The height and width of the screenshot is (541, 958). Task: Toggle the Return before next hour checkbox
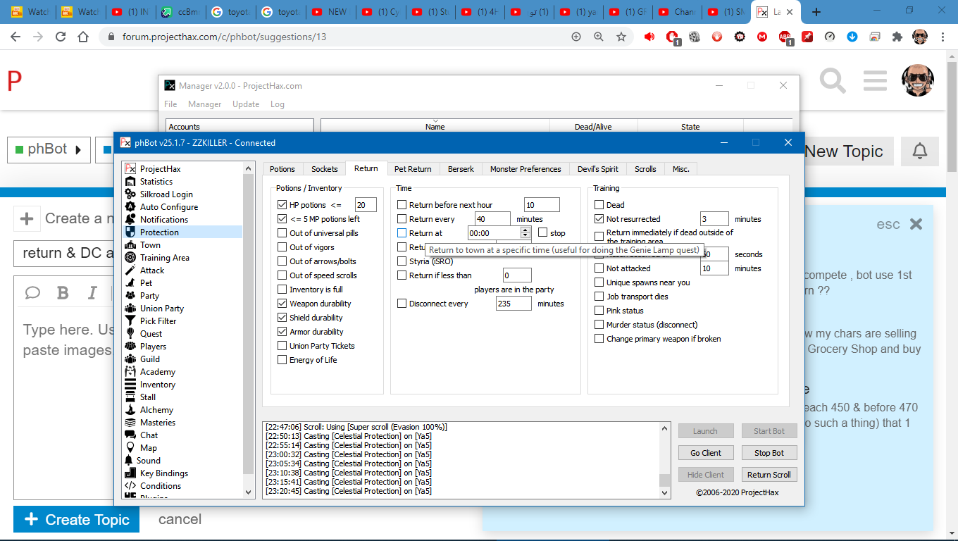click(402, 205)
